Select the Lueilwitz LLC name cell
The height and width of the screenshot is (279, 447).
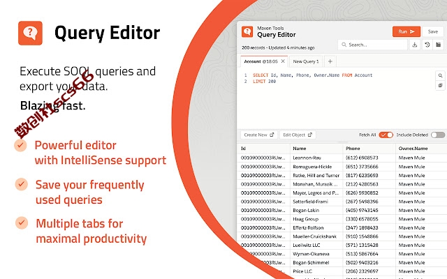coord(307,245)
